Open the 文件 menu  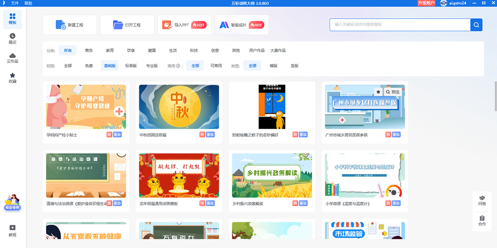pos(14,3)
